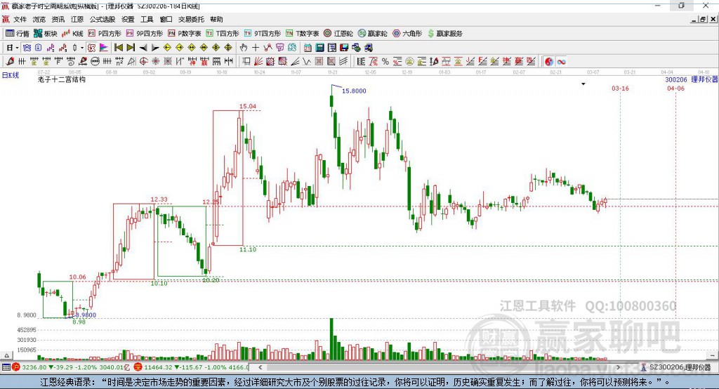Toggle the highlighted blue grid icon
Screen dimensions: 719x389
(x=27, y=47)
